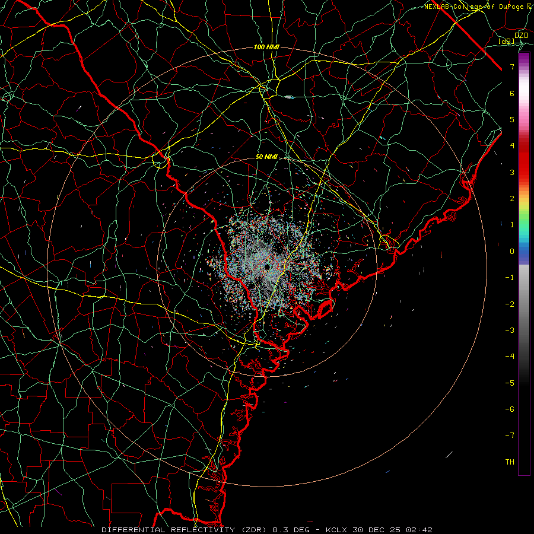Click the 100 NMI range ring label
The width and height of the screenshot is (534, 534).
point(266,47)
